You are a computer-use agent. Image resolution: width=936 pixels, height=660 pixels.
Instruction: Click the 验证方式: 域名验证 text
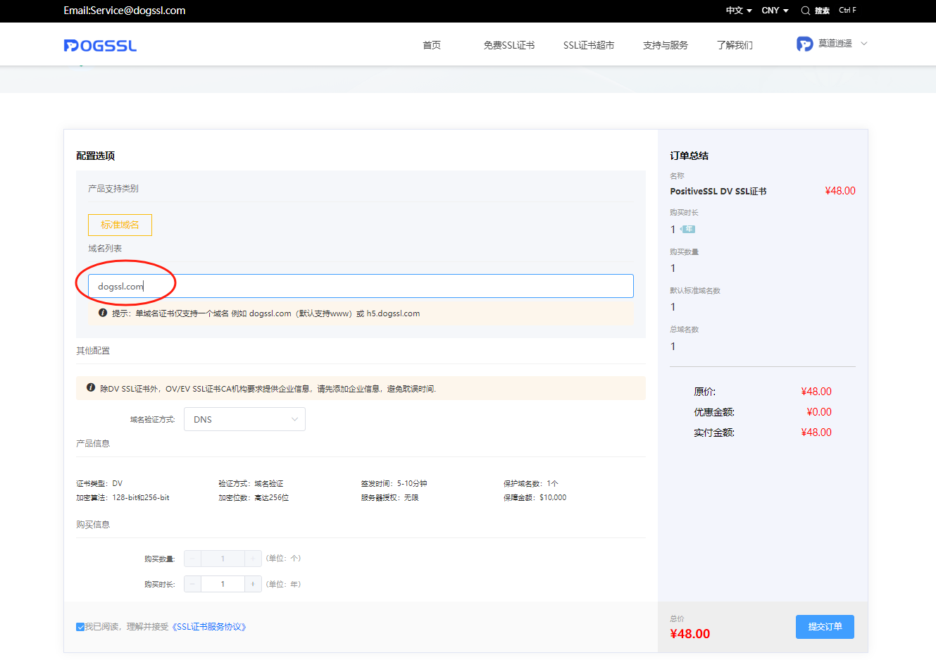(251, 483)
